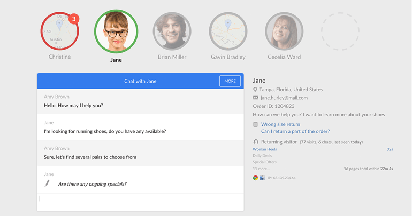Click the pencil typing indicator icon
The height and width of the screenshot is (216, 412).
click(x=47, y=183)
